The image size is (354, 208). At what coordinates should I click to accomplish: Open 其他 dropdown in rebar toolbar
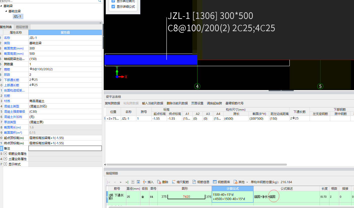coord(241,182)
